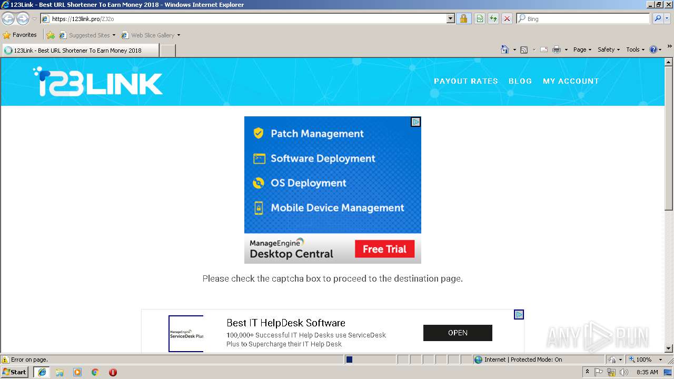Open Windows Explorer folder in taskbar
This screenshot has width=674, height=379.
60,372
